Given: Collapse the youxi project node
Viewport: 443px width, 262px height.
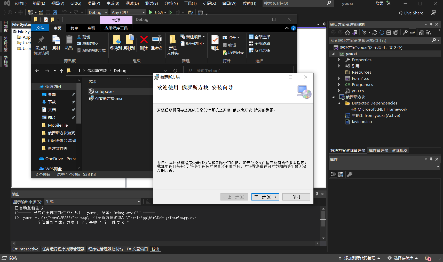Looking at the screenshot, I should [x=333, y=54].
